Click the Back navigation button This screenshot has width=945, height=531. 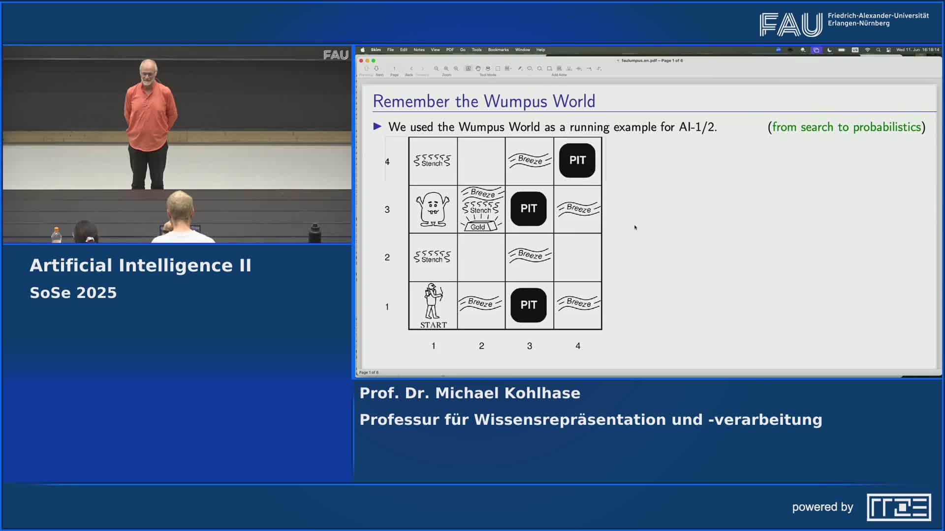pyautogui.click(x=411, y=68)
